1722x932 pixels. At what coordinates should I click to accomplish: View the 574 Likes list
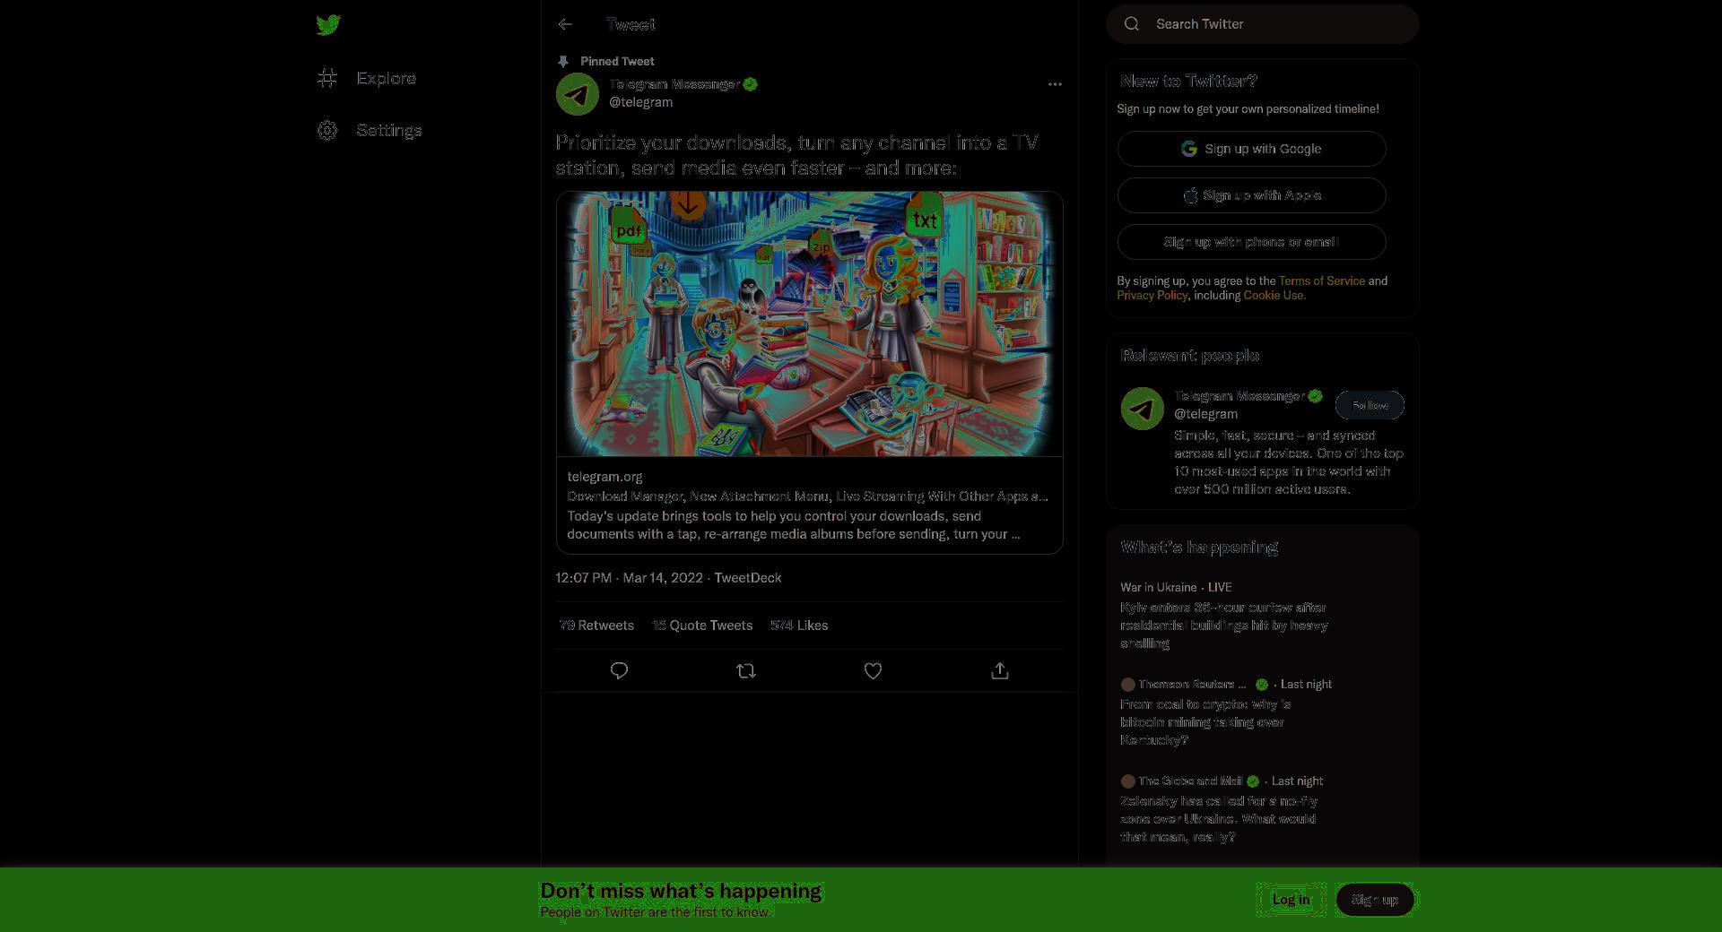point(799,626)
